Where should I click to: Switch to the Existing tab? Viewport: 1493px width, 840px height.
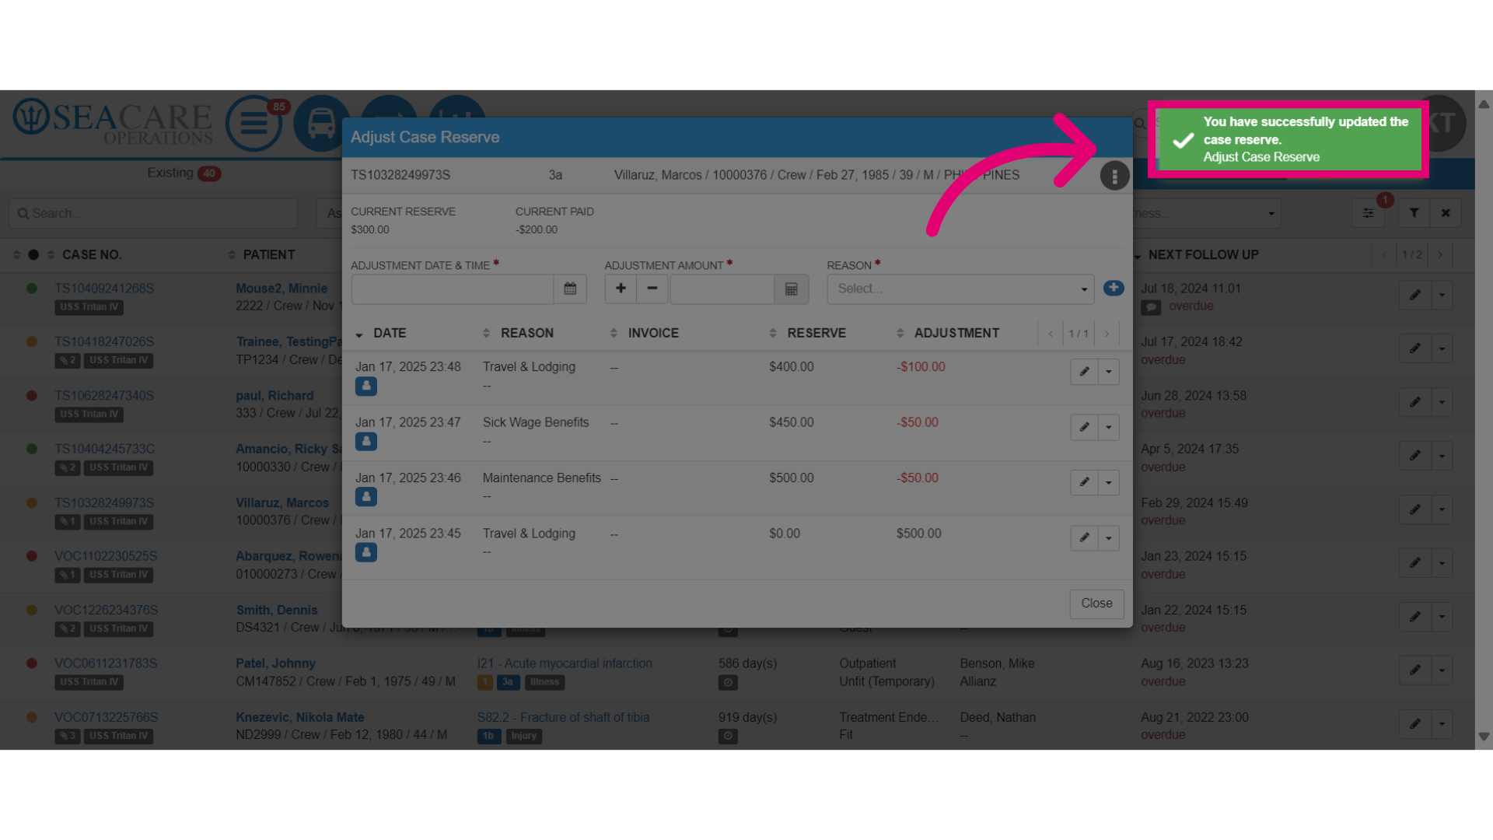pyautogui.click(x=184, y=173)
